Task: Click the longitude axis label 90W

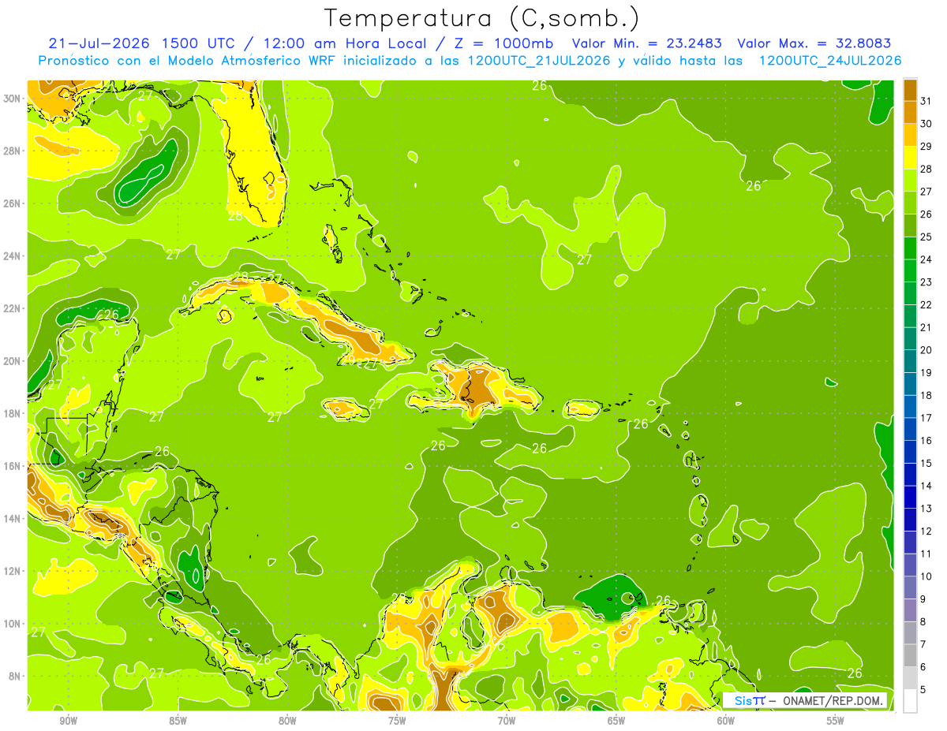Action: (x=68, y=721)
